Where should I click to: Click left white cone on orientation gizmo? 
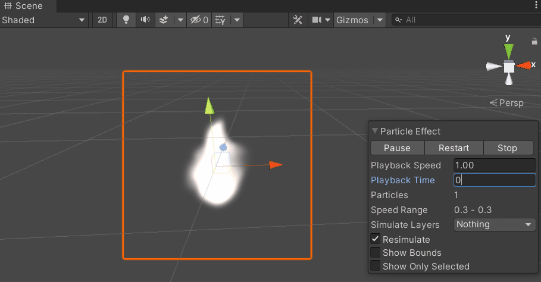(493, 66)
